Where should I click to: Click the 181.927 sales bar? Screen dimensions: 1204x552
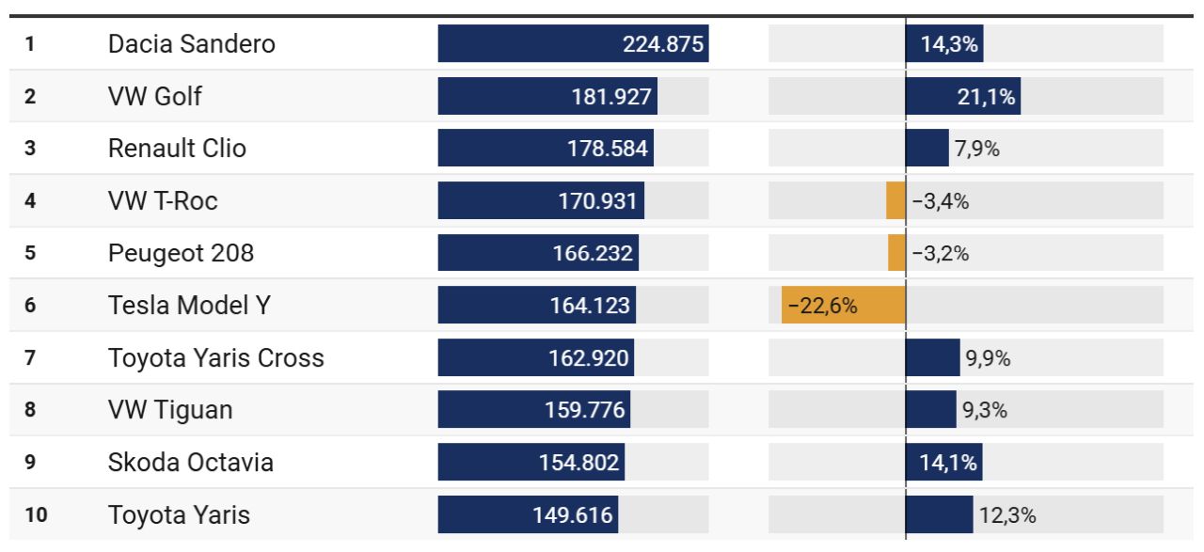pos(547,96)
